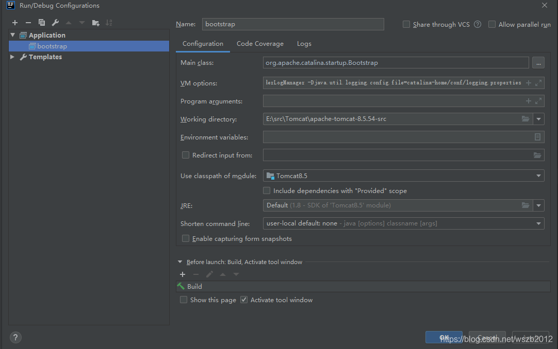558x349 pixels.
Task: Move configuration up with toolbar arrow
Action: 69,23
